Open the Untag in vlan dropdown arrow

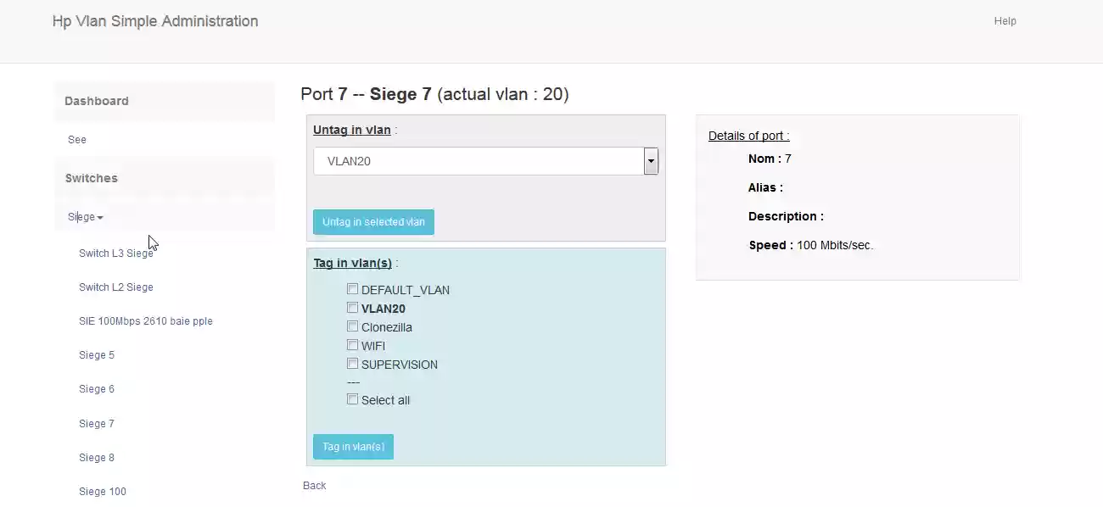click(x=651, y=161)
